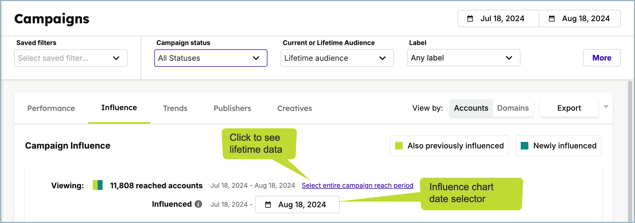
Task: Click calendar icon beside Jul 18, 2024
Action: (470, 19)
